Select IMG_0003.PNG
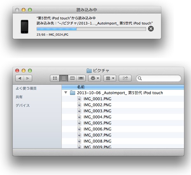 (123, 111)
